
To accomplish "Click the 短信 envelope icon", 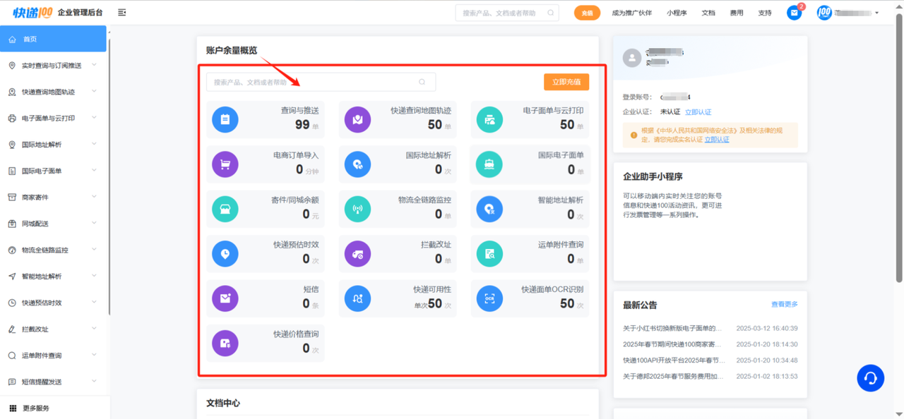I will coord(225,298).
